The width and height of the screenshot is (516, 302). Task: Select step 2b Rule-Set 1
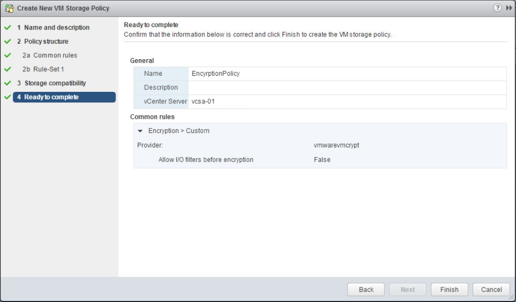pyautogui.click(x=43, y=69)
